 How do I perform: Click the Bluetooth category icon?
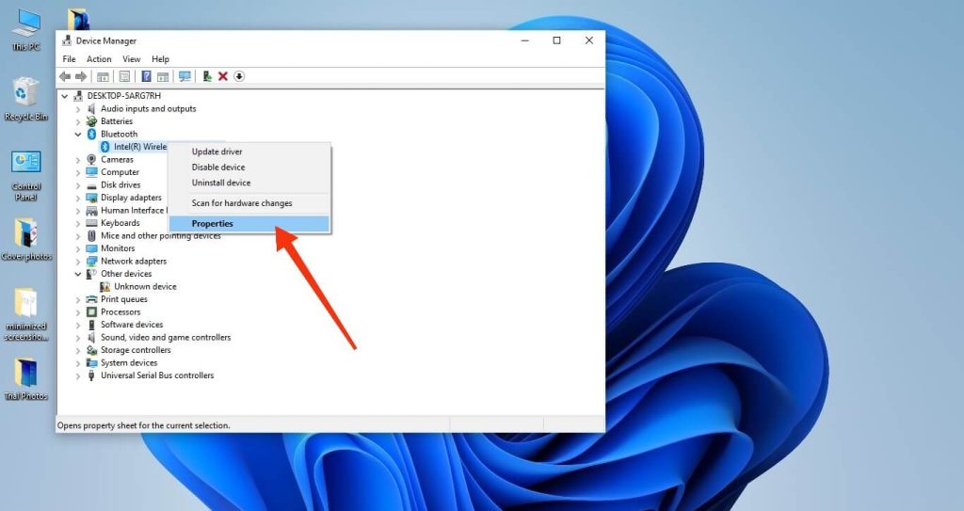[91, 134]
